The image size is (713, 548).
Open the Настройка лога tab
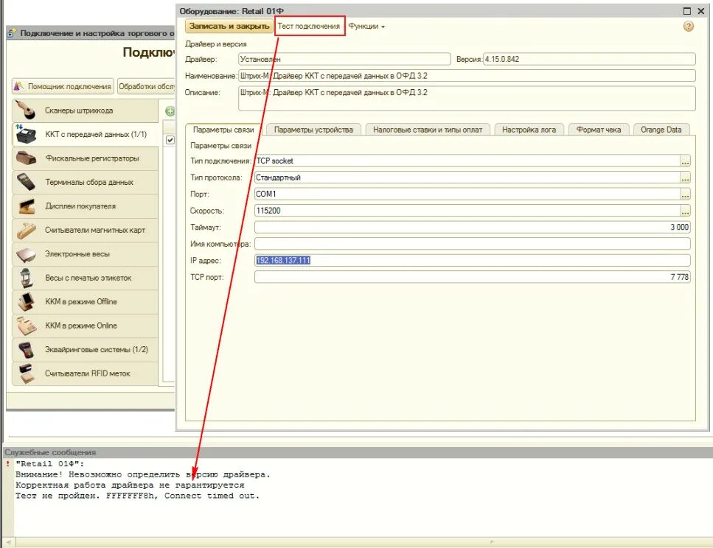529,130
